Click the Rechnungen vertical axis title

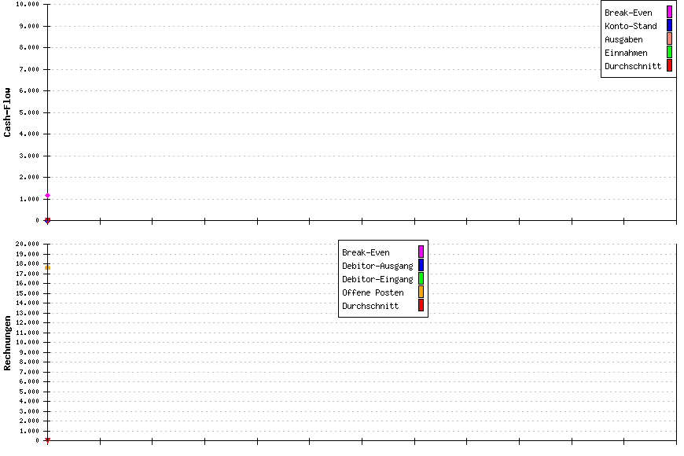(8, 343)
